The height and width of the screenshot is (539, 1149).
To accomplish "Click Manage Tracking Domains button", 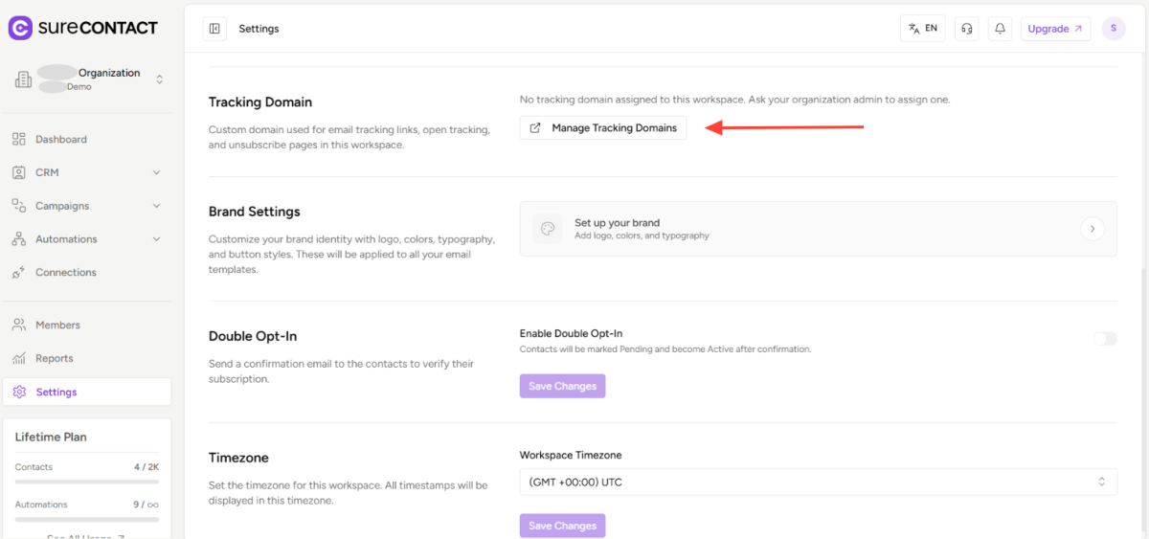I will 603,127.
